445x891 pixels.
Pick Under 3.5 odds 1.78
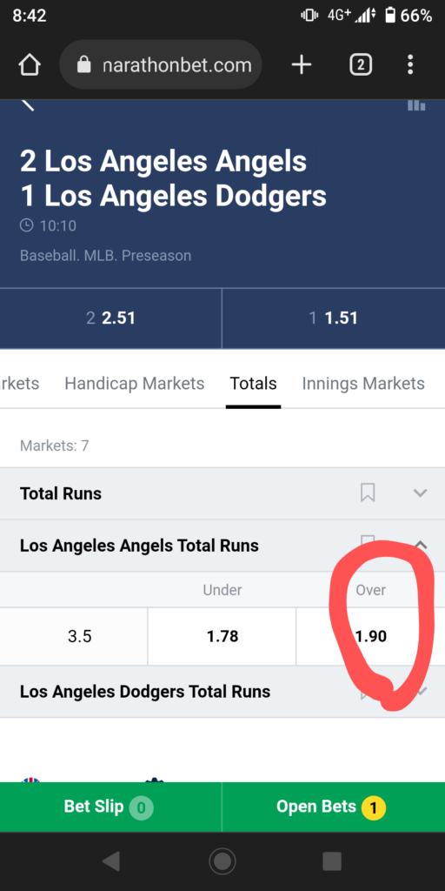222,636
